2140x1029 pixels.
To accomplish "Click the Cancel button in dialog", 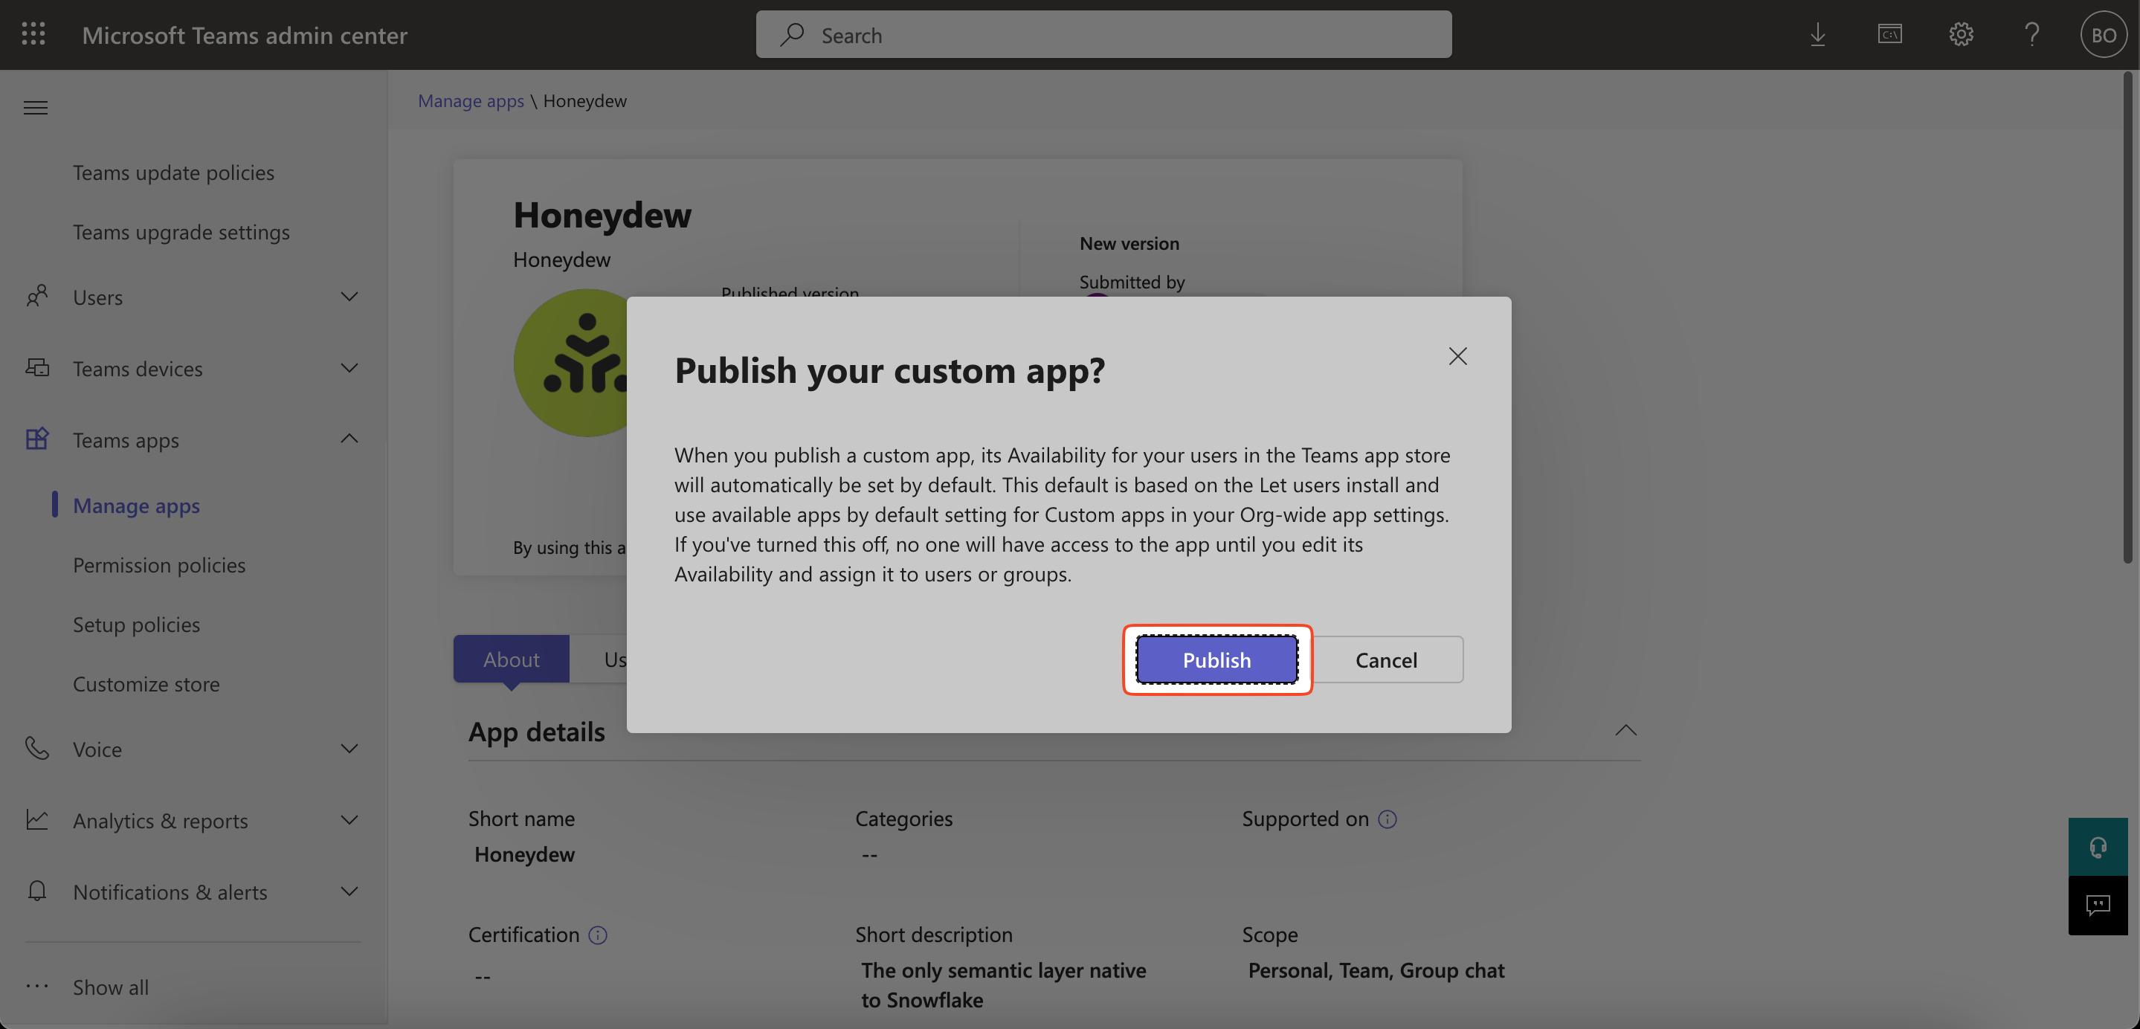I will click(x=1386, y=659).
